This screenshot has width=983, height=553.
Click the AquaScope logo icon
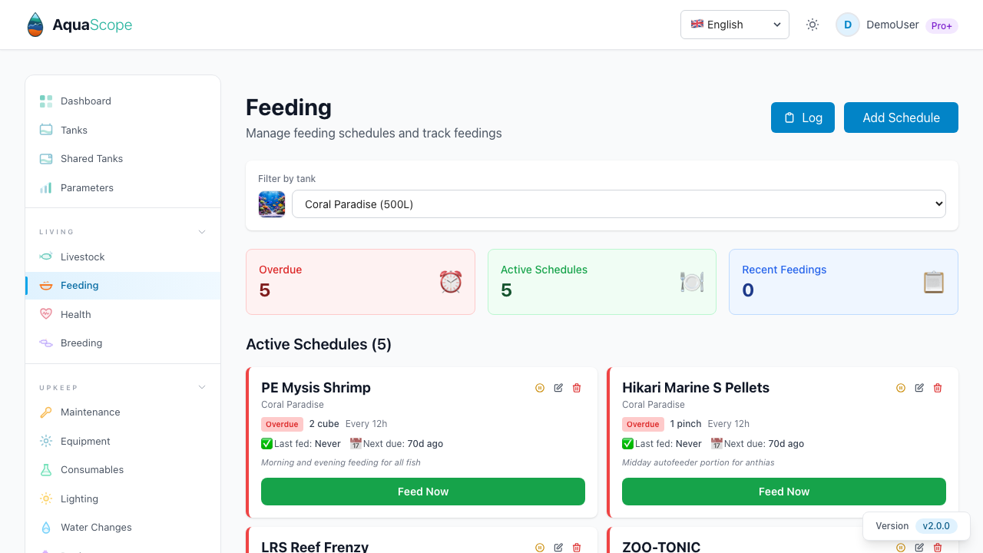(x=35, y=25)
